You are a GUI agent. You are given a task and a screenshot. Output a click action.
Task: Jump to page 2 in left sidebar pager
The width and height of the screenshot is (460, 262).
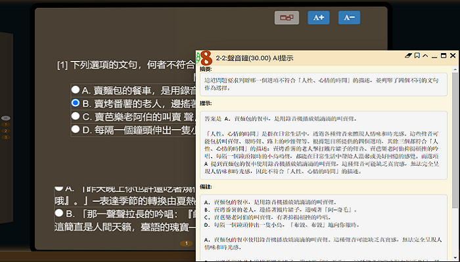(x=6, y=131)
